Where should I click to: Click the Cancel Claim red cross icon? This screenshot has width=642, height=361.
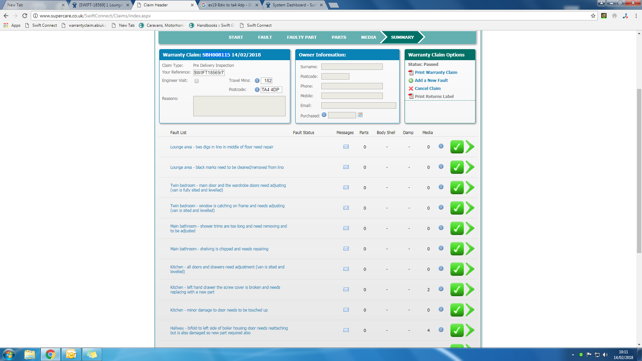[411, 89]
